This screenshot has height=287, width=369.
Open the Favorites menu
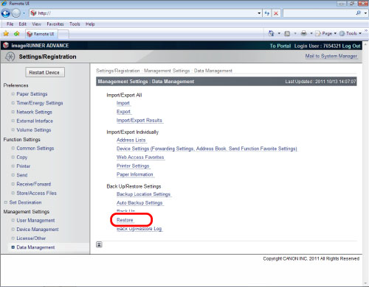pos(55,24)
